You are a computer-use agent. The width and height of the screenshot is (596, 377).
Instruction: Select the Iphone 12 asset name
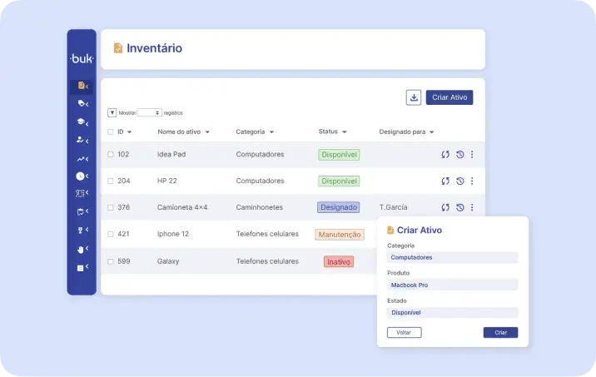click(x=173, y=234)
